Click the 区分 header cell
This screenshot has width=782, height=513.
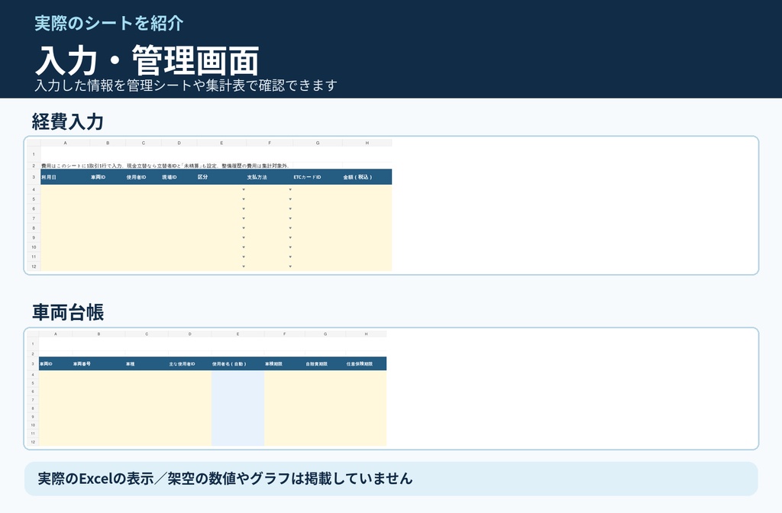221,177
